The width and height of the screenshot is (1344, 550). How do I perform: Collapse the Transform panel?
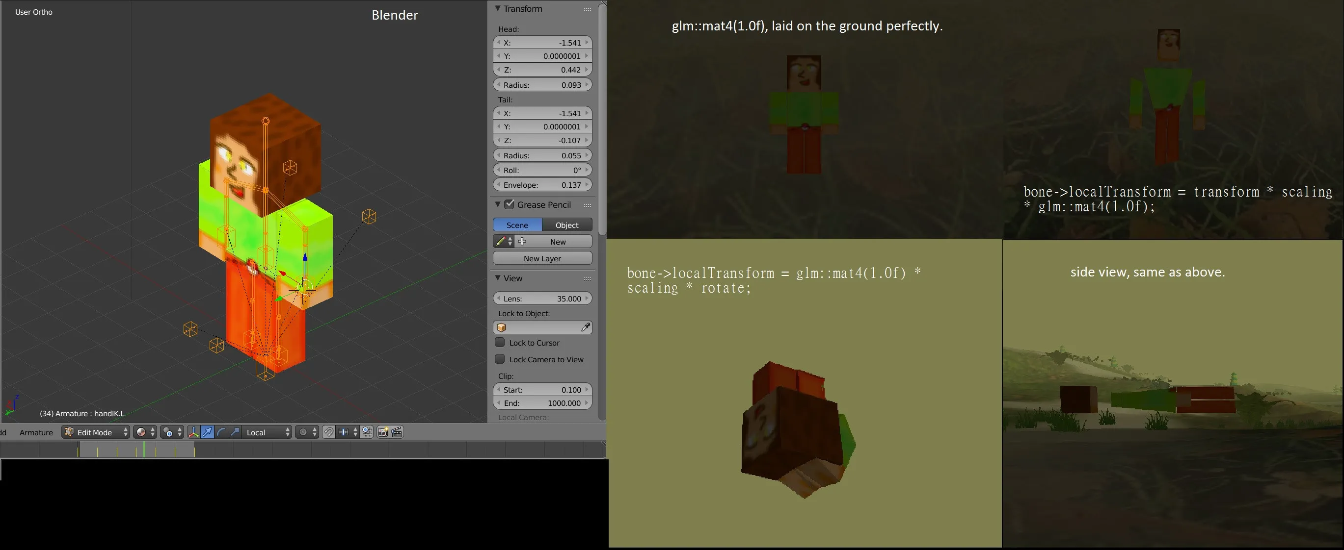pos(498,8)
